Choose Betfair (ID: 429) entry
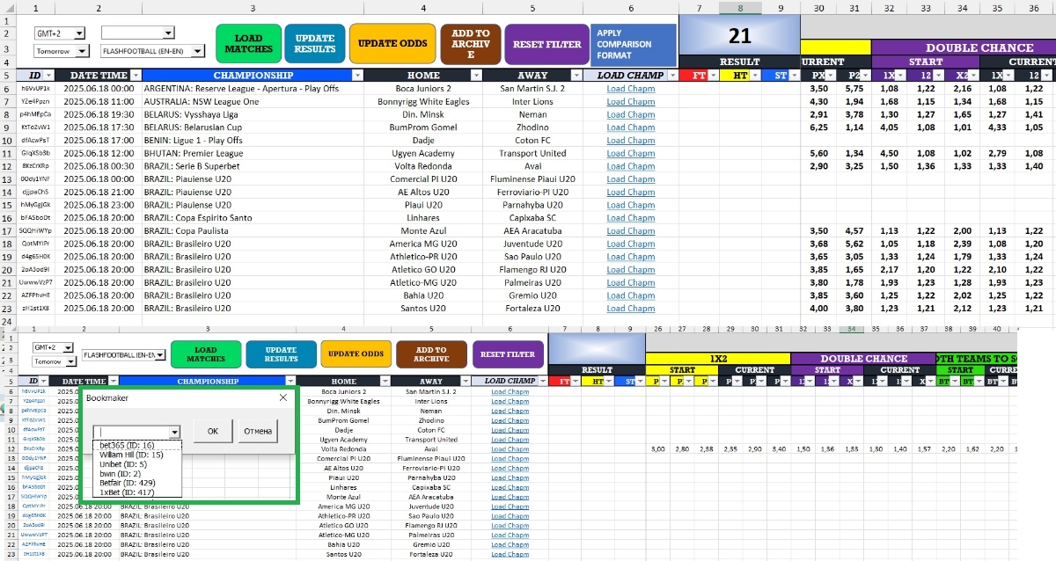Viewport: 1056px width, 561px height. 128,483
